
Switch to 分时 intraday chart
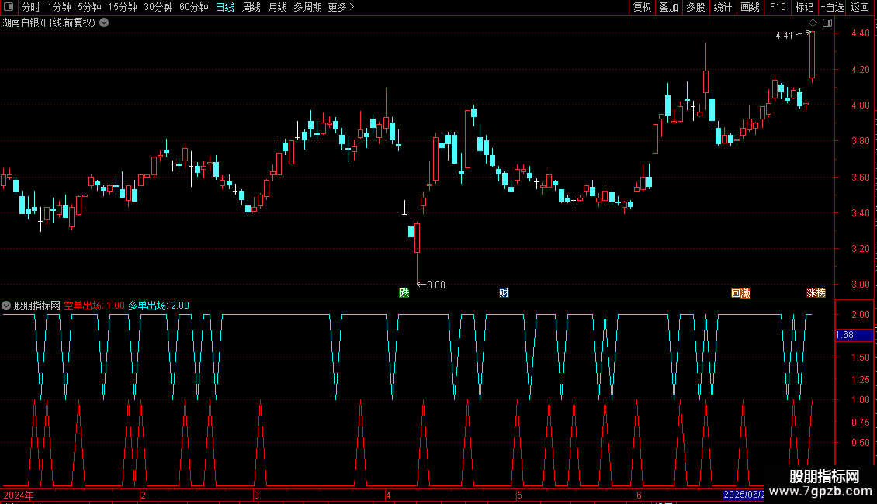[x=31, y=7]
